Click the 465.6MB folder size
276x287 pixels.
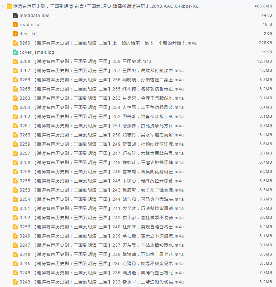click(x=263, y=6)
